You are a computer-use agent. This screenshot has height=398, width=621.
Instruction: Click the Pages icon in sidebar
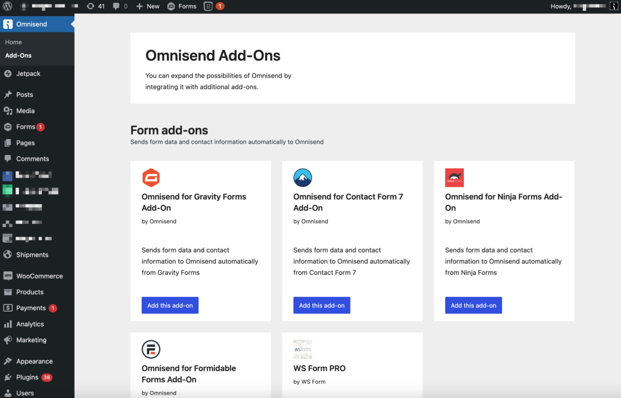point(8,143)
